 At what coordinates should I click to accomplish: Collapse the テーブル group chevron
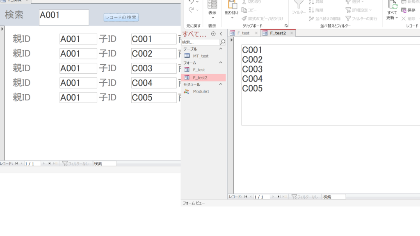point(221,49)
